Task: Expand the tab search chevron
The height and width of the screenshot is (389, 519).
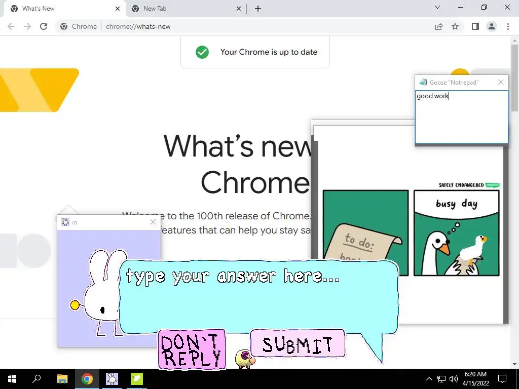Action: tap(437, 7)
